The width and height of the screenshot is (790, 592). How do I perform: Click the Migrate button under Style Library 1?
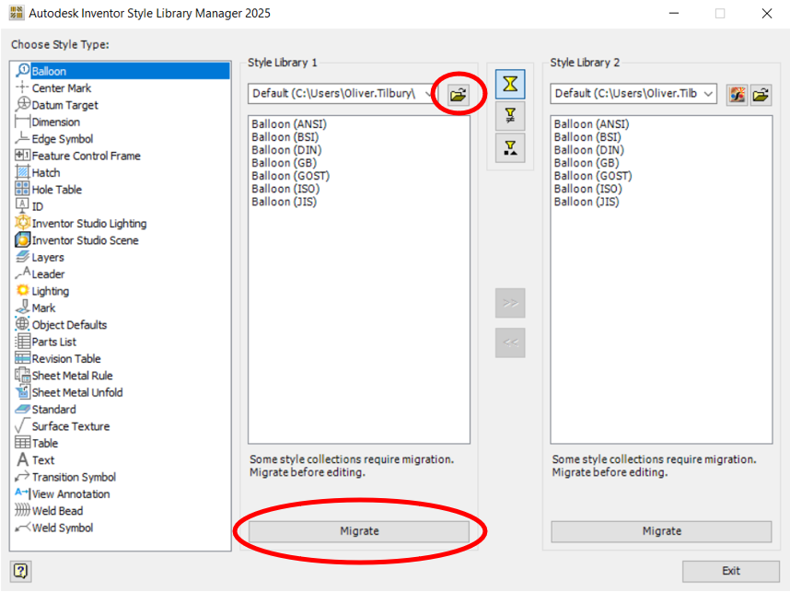[360, 531]
